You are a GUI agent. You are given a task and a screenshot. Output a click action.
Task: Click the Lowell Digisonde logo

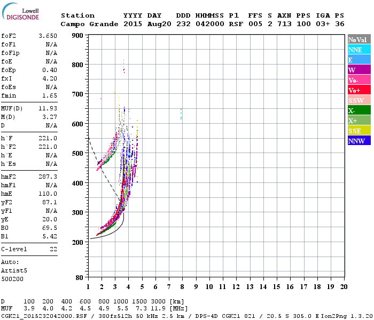[x=20, y=12]
